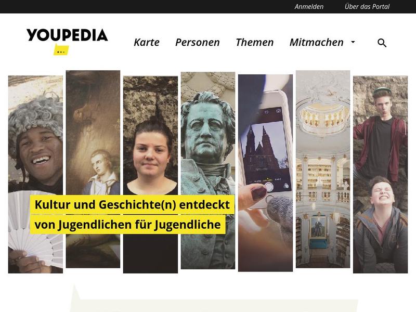Click the Anmelden login link

[309, 7]
